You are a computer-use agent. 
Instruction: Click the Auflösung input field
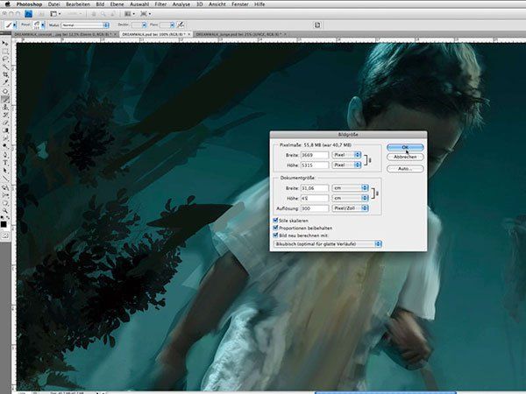tap(315, 208)
